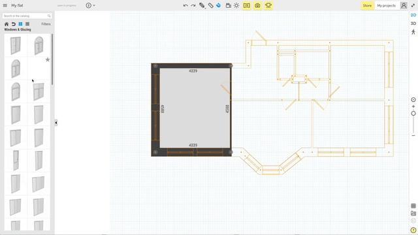This screenshot has height=235, width=418.
Task: Click the catalog home icon
Action: tap(7, 24)
